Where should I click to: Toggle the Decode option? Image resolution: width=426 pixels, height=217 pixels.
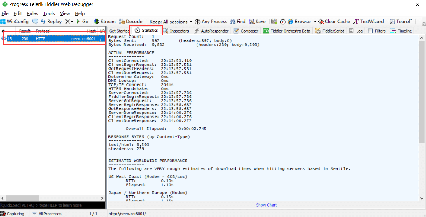(131, 22)
